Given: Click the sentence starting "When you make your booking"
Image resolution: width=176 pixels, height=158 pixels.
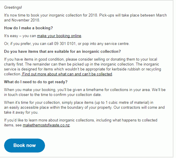Looking at the screenshot, I should pyautogui.click(x=58, y=90).
